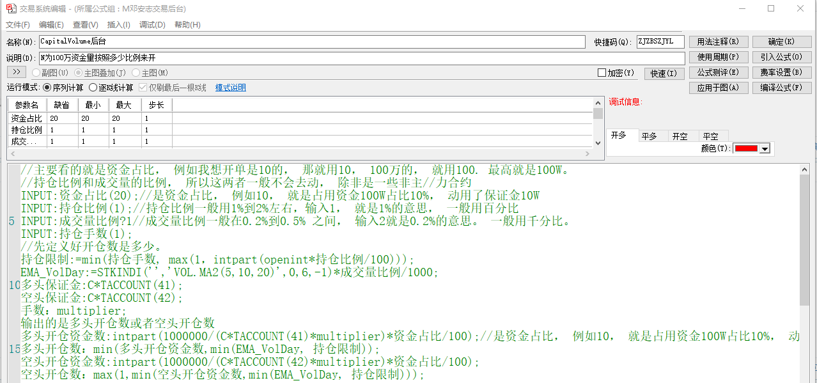Click the 最大 column header

coord(125,105)
